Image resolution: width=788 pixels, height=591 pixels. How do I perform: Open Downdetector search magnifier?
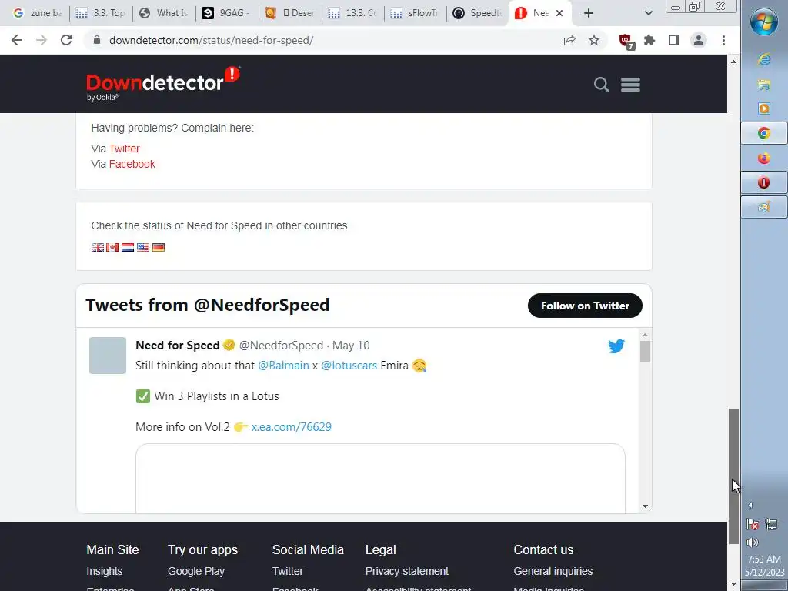coord(601,85)
